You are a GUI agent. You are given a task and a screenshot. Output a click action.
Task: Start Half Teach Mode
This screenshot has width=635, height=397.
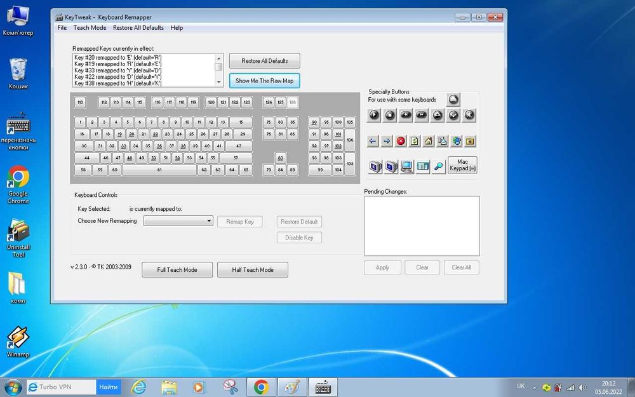[252, 270]
